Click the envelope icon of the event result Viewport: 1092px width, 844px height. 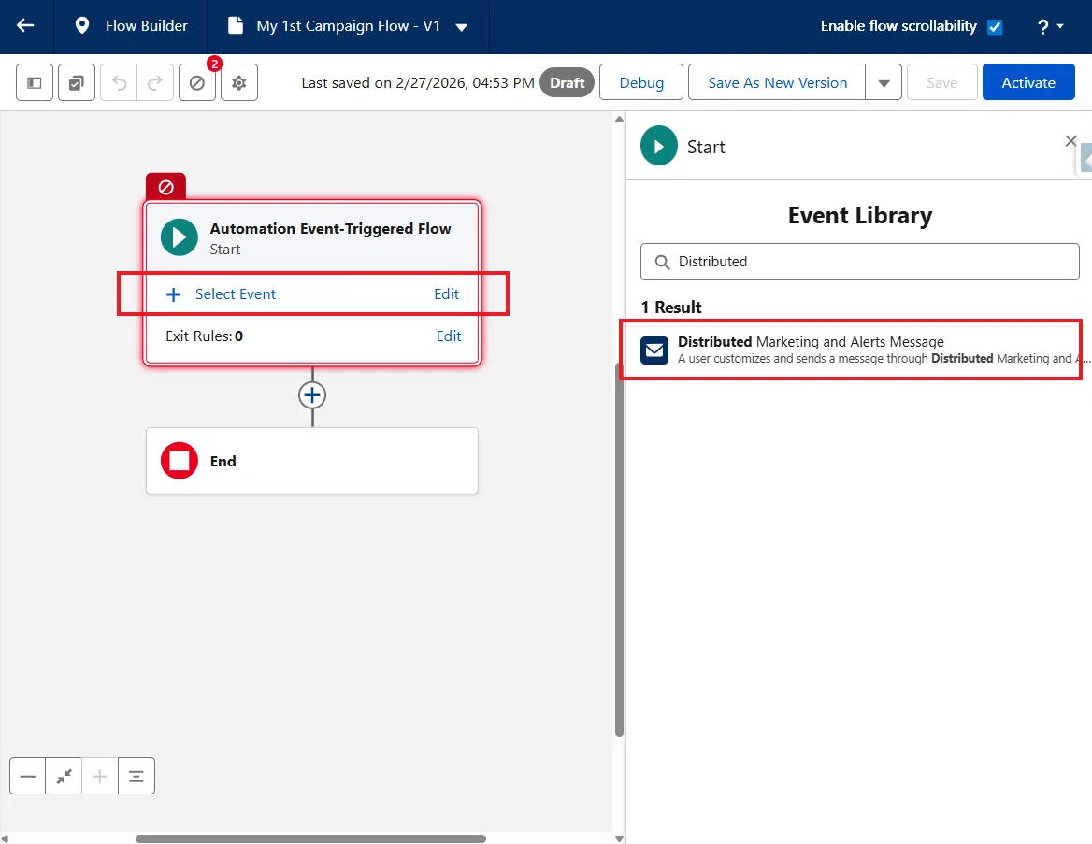point(654,350)
